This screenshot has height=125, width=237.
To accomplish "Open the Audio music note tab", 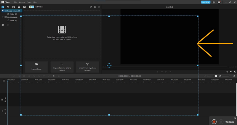I will tap(24, 7).
